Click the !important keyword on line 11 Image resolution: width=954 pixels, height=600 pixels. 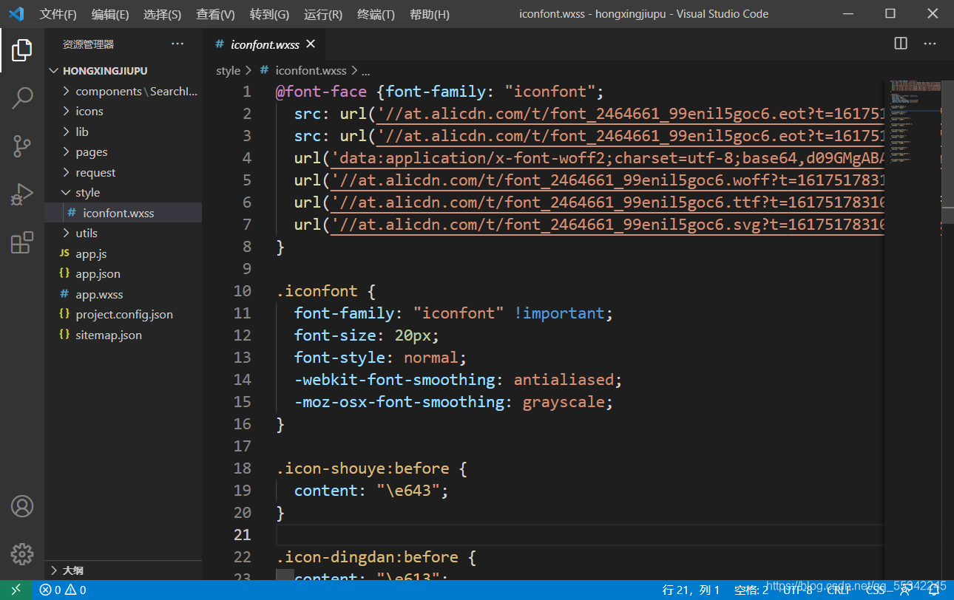559,313
